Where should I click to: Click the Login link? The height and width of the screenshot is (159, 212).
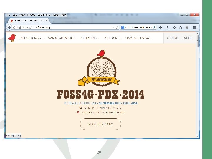pos(187,38)
